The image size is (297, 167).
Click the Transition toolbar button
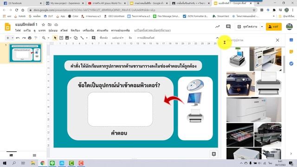146,38
